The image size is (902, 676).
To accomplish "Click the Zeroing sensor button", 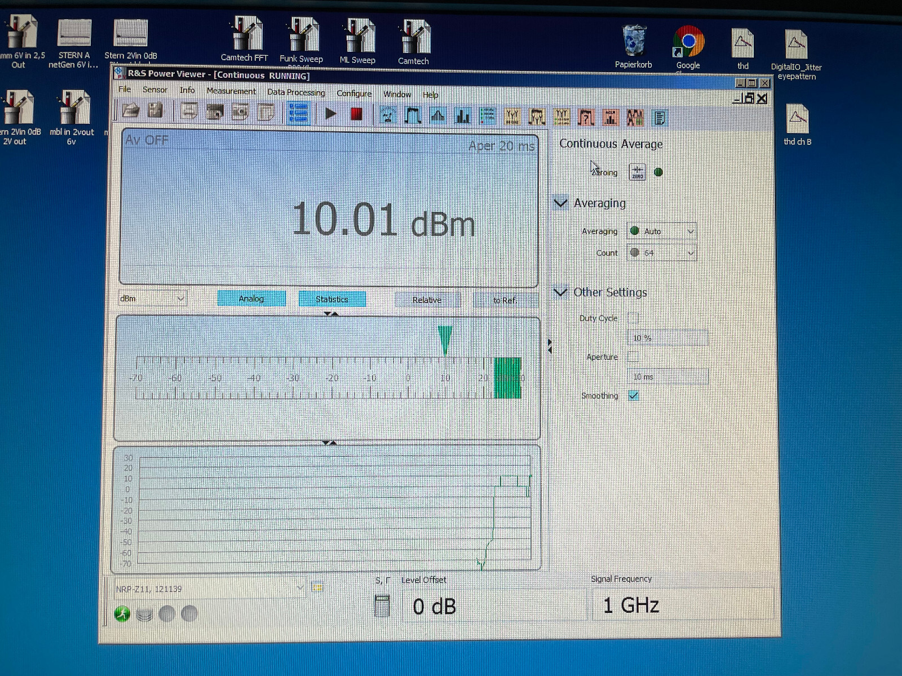I will point(637,172).
